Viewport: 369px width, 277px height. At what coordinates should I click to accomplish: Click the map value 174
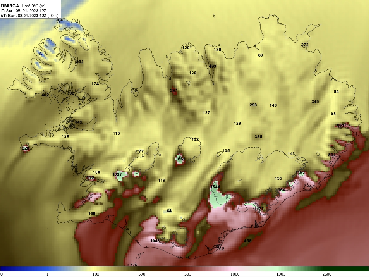tap(95, 84)
